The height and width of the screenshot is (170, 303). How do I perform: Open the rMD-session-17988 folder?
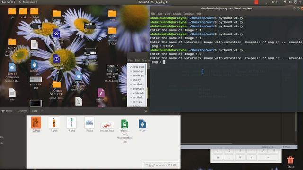coord(112,31)
